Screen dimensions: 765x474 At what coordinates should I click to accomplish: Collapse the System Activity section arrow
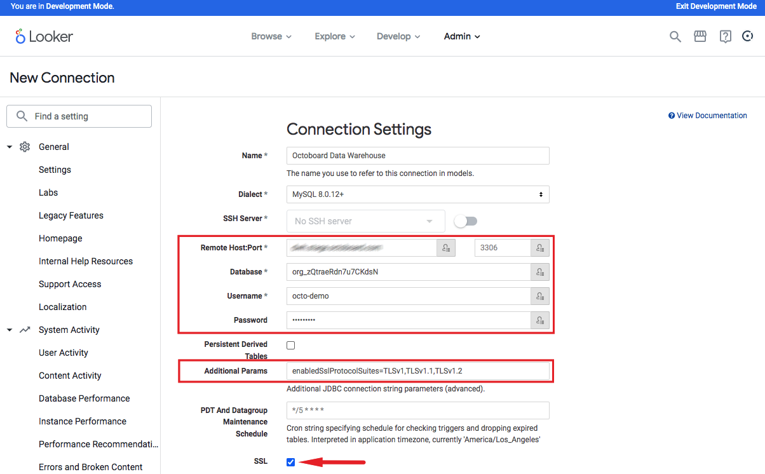[10, 330]
